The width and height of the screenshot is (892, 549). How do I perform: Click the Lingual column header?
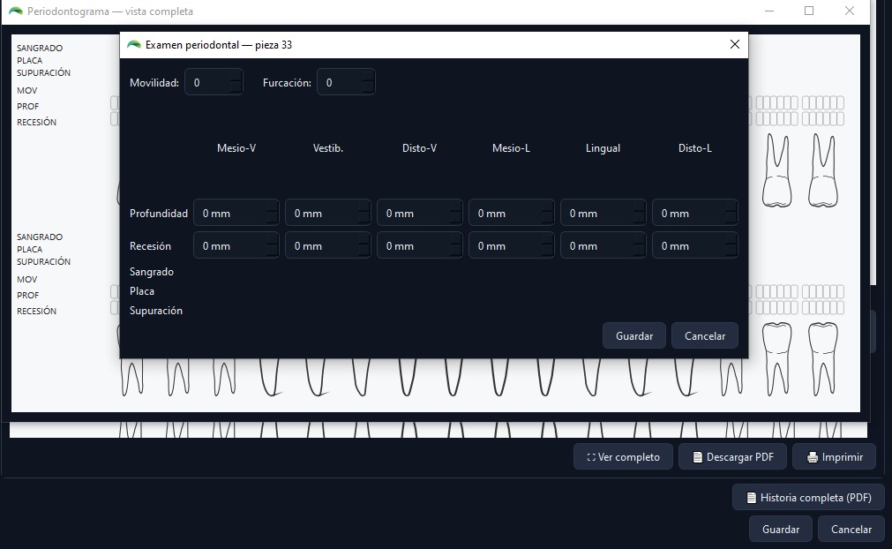click(x=603, y=148)
